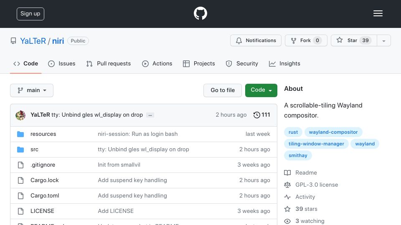Image resolution: width=401 pixels, height=225 pixels.
Task: Click the Cargo.toml file icon
Action: 21,196
